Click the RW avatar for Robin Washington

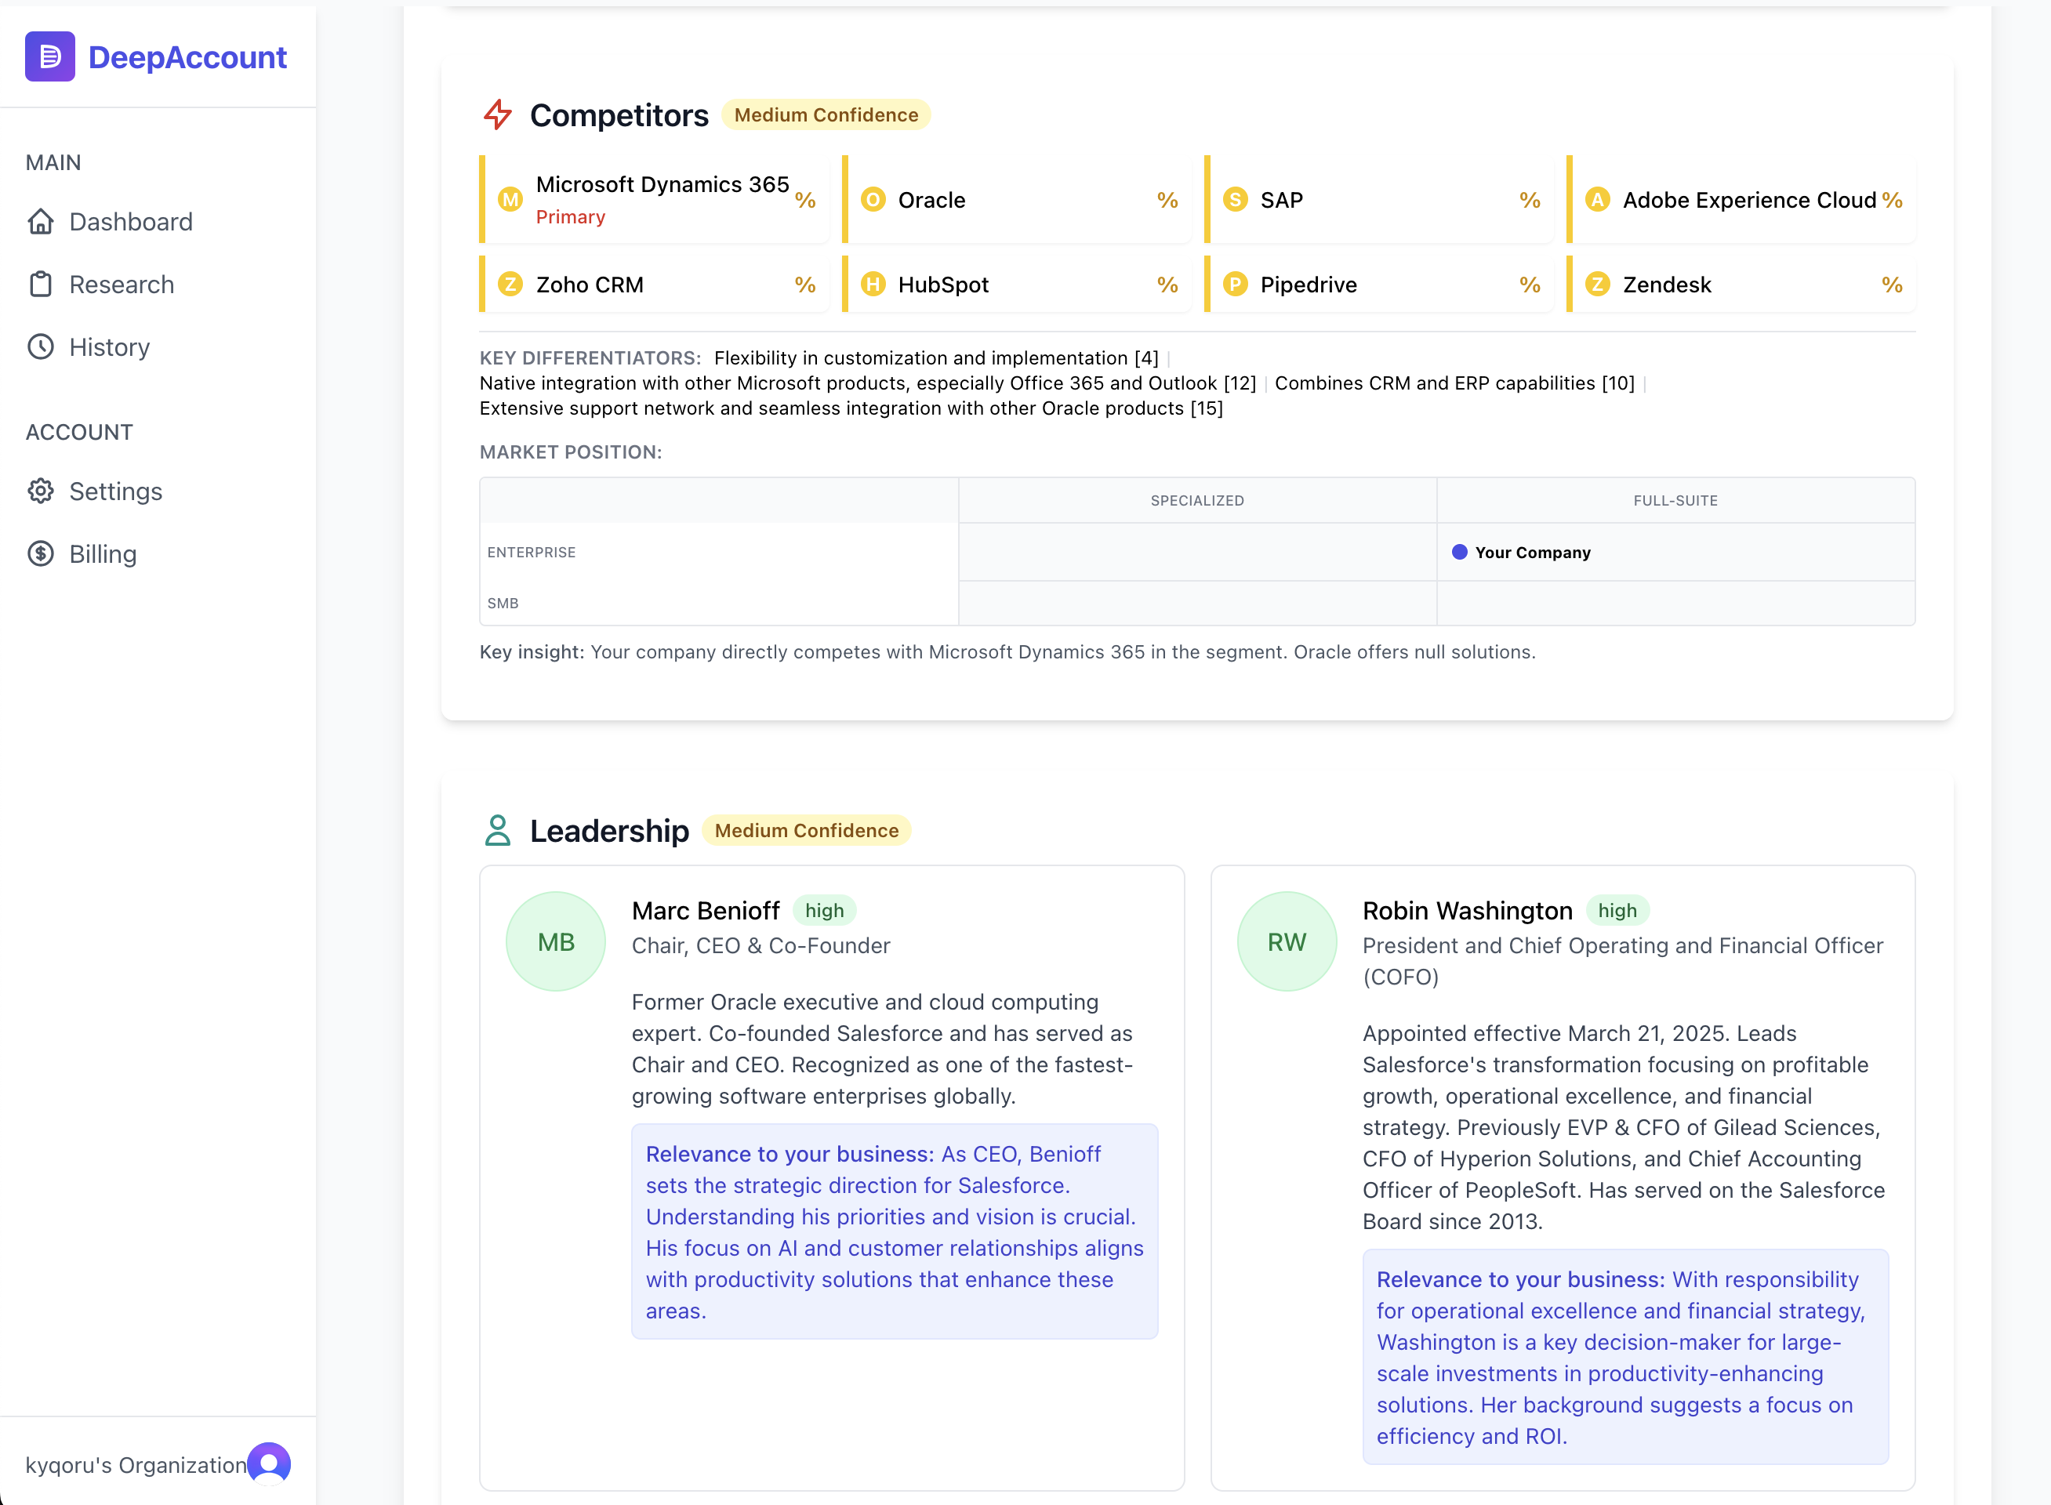(x=1286, y=941)
